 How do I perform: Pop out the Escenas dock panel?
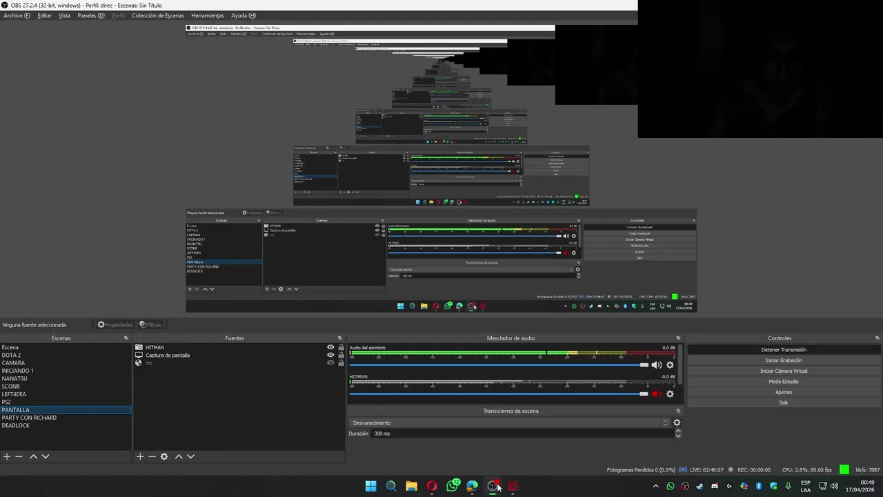pyautogui.click(x=126, y=338)
